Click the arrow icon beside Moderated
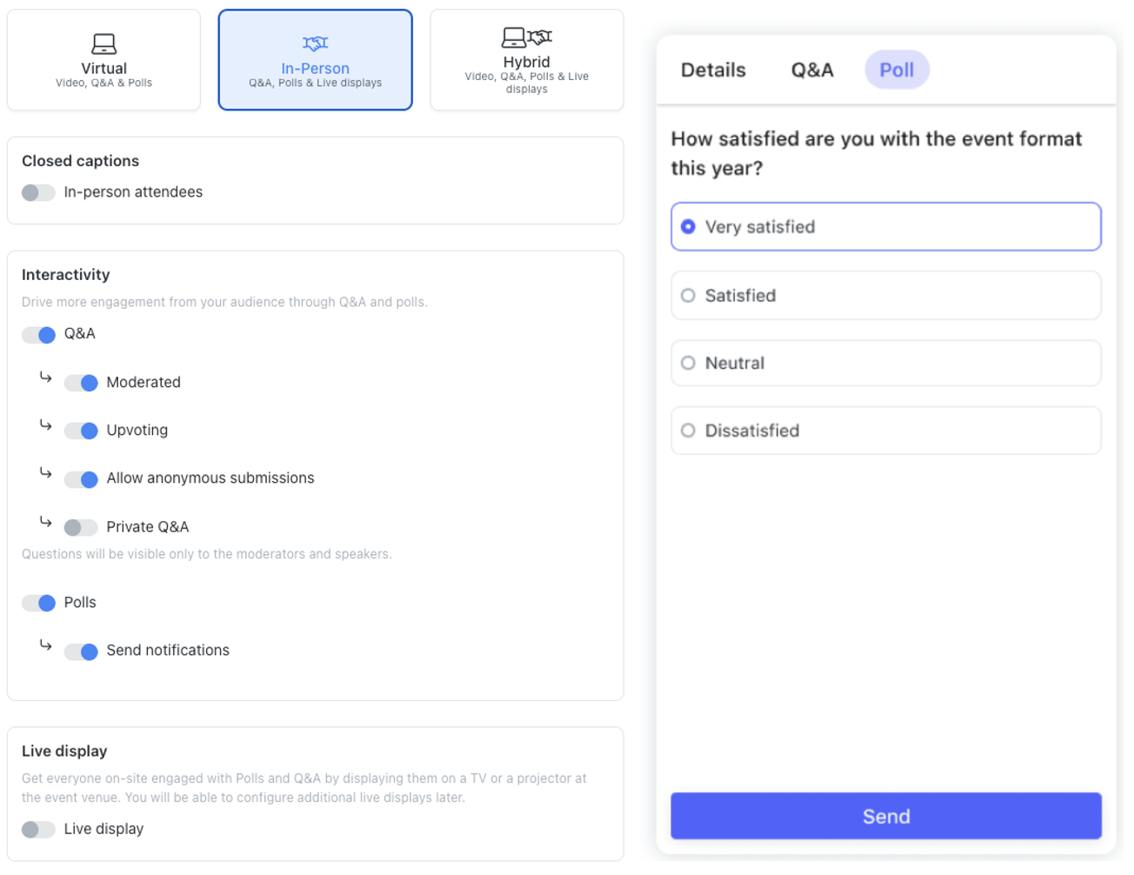This screenshot has height=875, width=1134. (x=46, y=377)
